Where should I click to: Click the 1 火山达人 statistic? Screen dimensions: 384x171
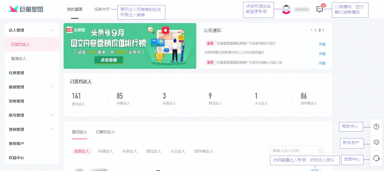coord(261,99)
